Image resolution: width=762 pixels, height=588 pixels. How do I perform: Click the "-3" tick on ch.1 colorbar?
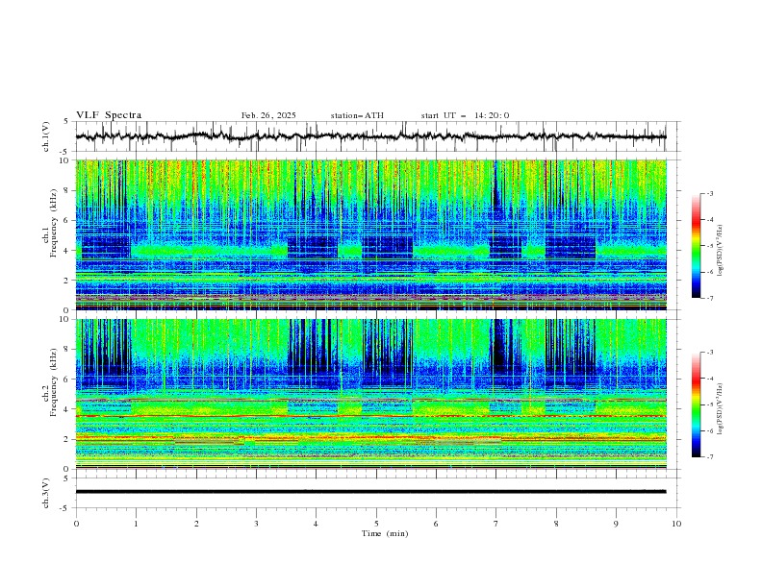point(709,193)
